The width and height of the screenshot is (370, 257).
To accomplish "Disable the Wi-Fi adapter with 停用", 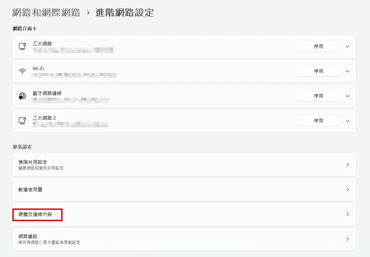I will pos(318,71).
